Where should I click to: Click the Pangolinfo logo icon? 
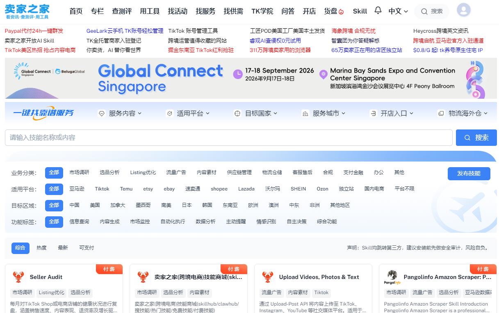pyautogui.click(x=392, y=277)
